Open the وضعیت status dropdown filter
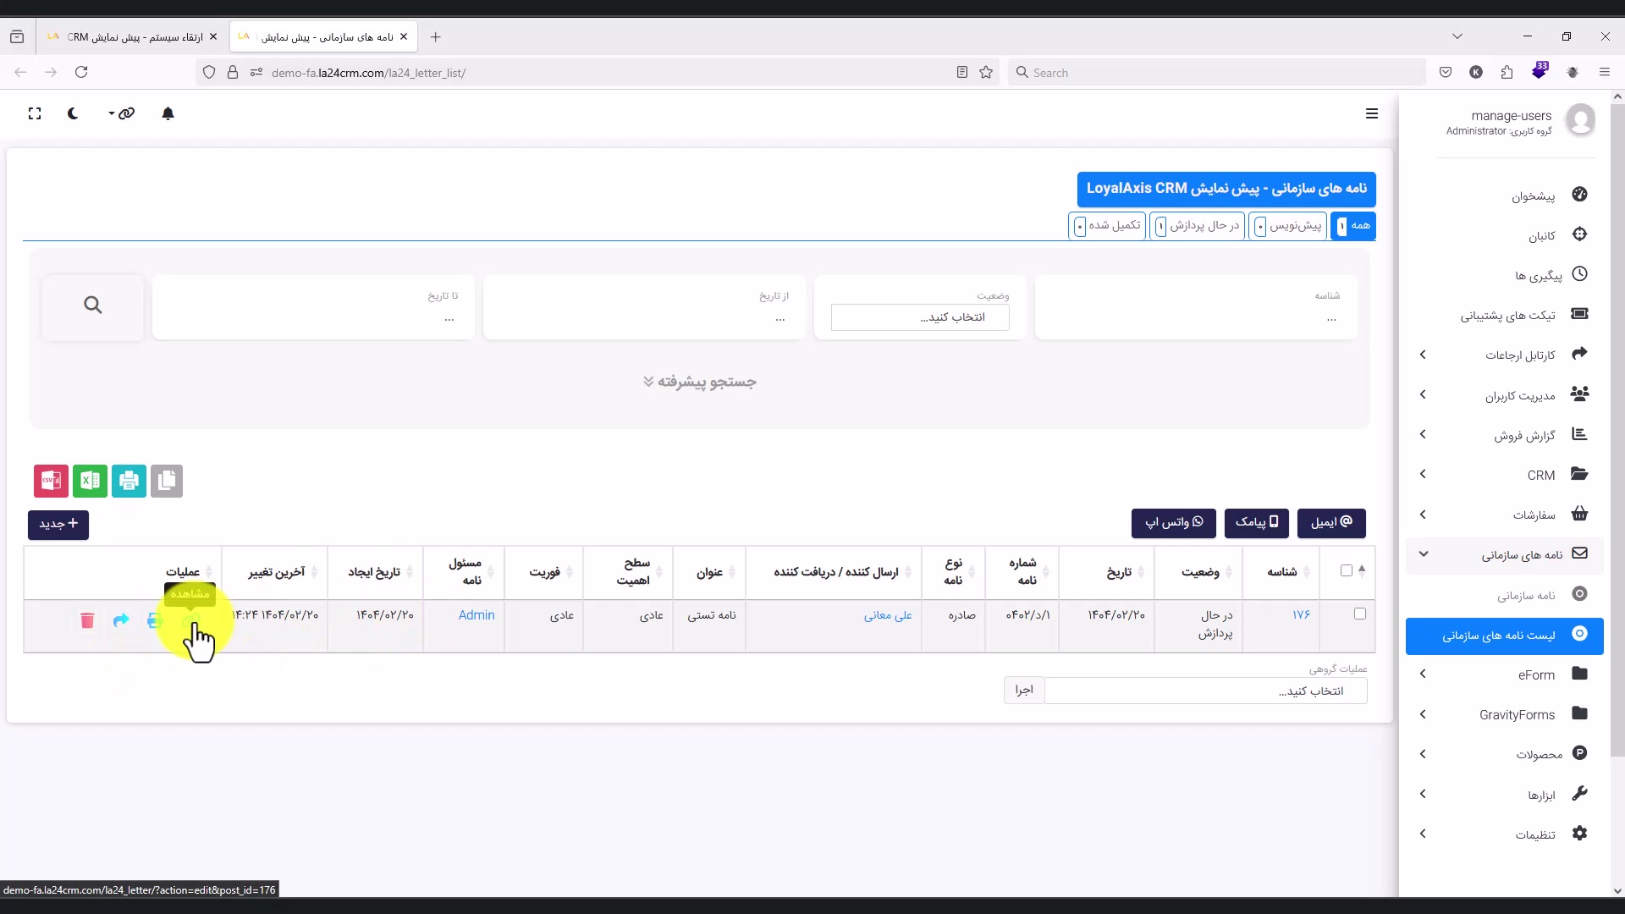Screen dimensions: 1625x914 click(920, 317)
